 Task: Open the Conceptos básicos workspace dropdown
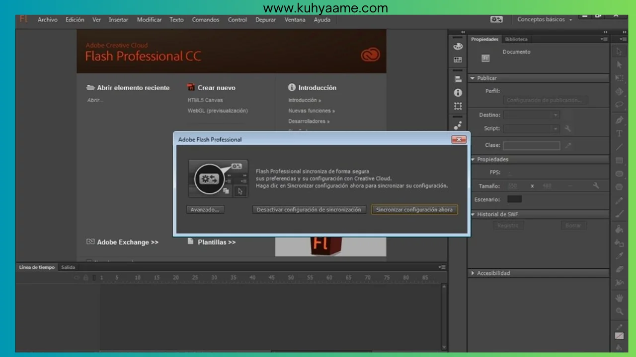[x=545, y=20]
